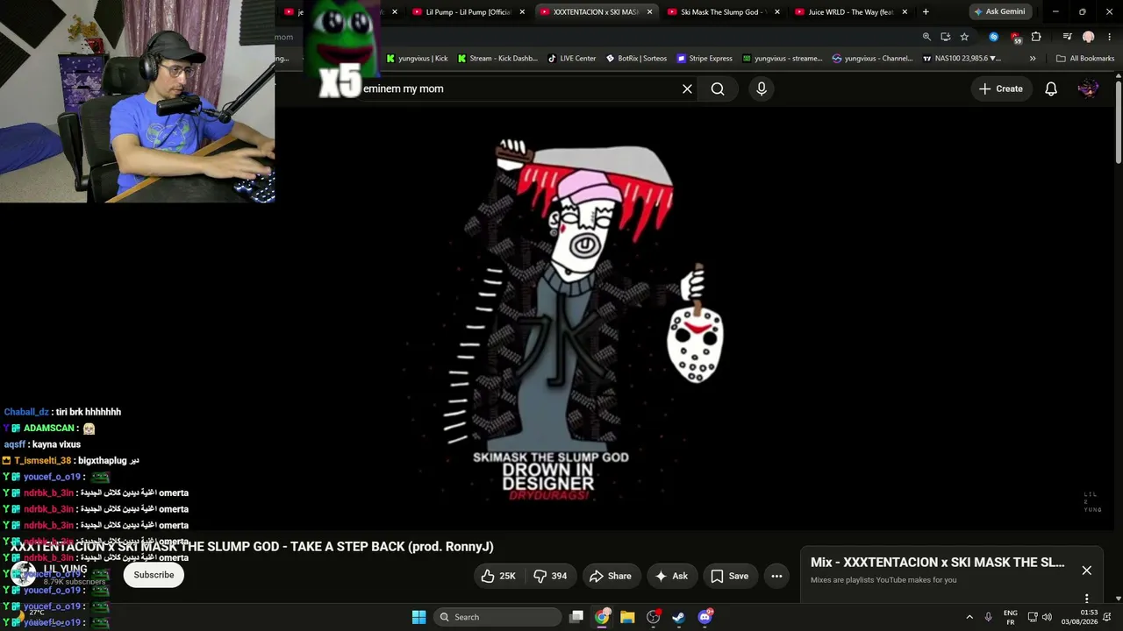Open OBS Studio from the taskbar
The width and height of the screenshot is (1123, 631).
tap(653, 617)
